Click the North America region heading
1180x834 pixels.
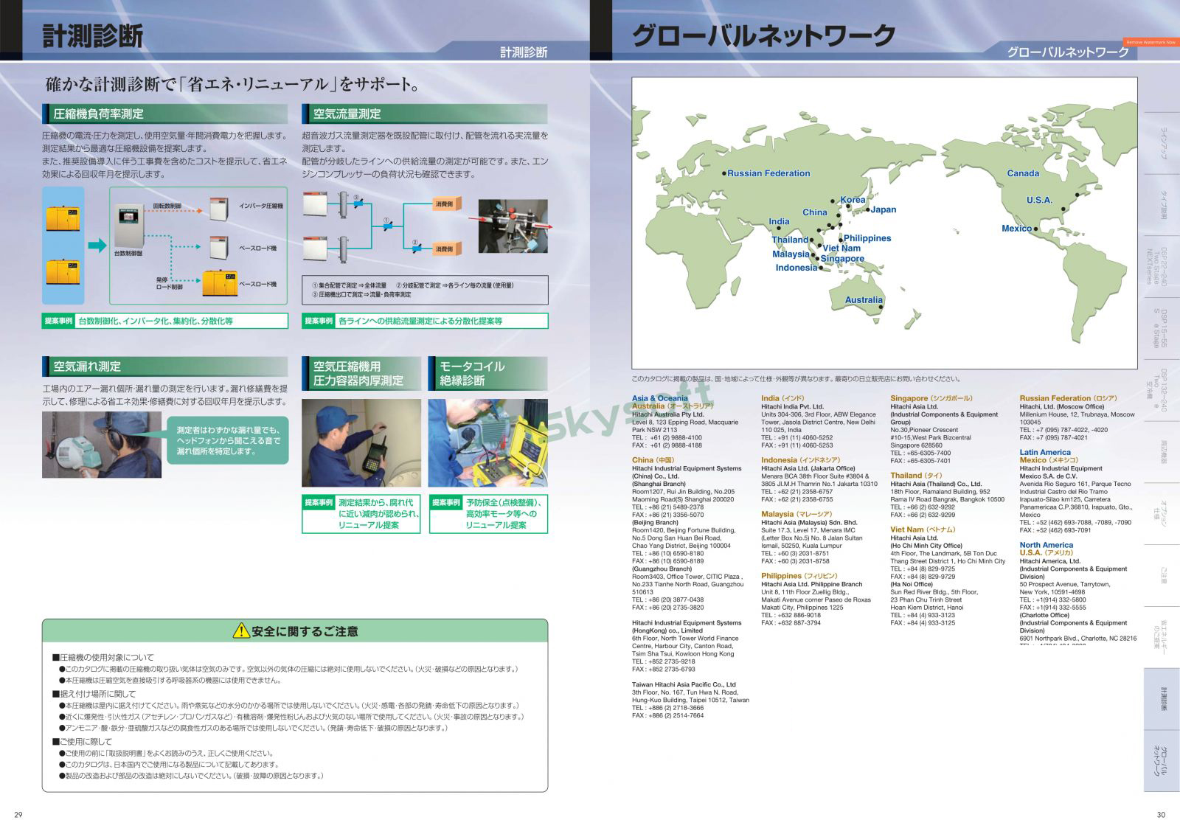tap(1047, 545)
